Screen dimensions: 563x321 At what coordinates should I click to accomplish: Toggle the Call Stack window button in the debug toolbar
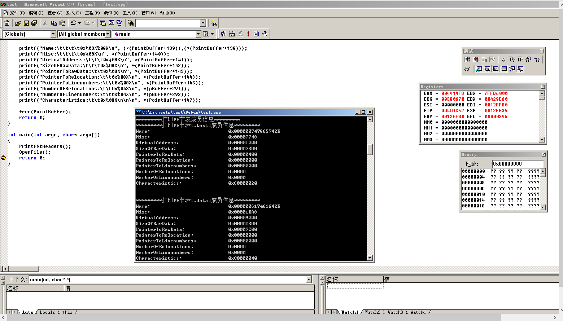click(x=512, y=69)
